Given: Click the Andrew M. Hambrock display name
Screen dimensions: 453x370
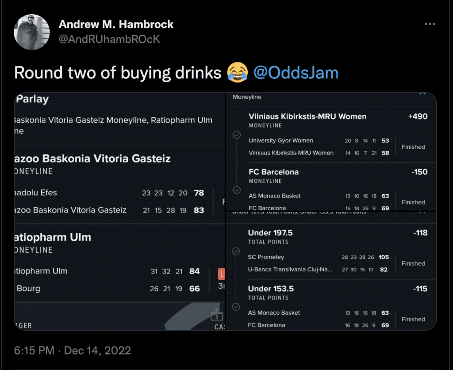Looking at the screenshot, I should pos(116,24).
